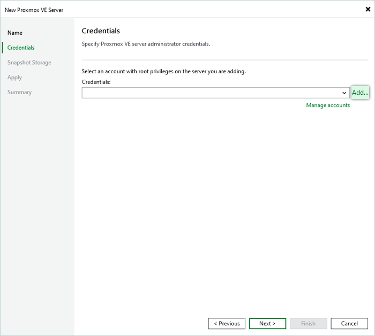Cancel the add server wizard

point(349,324)
